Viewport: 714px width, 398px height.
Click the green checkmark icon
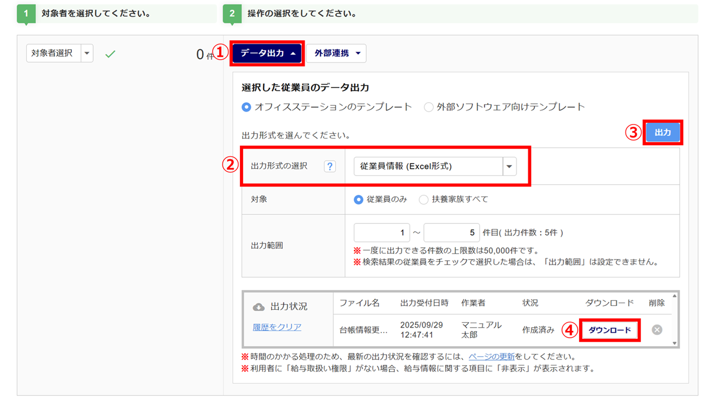[110, 54]
